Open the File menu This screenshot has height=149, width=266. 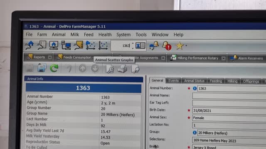click(29, 34)
